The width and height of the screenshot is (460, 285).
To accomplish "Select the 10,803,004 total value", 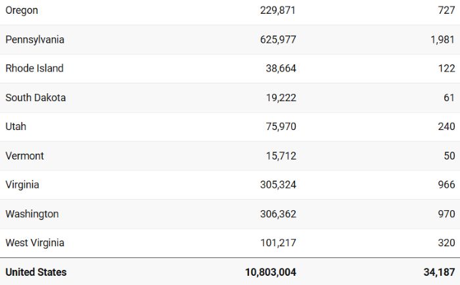I will tap(271, 272).
